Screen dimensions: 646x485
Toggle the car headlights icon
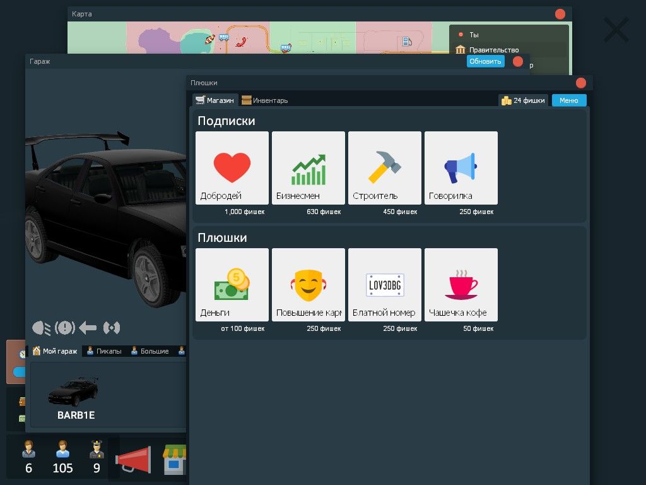pos(42,328)
